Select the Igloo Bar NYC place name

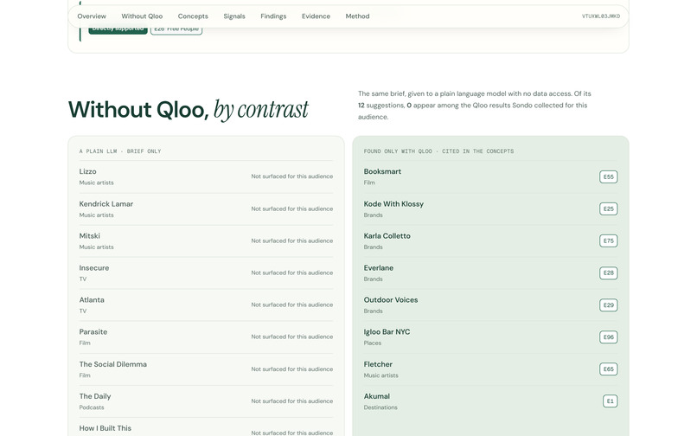(x=387, y=332)
